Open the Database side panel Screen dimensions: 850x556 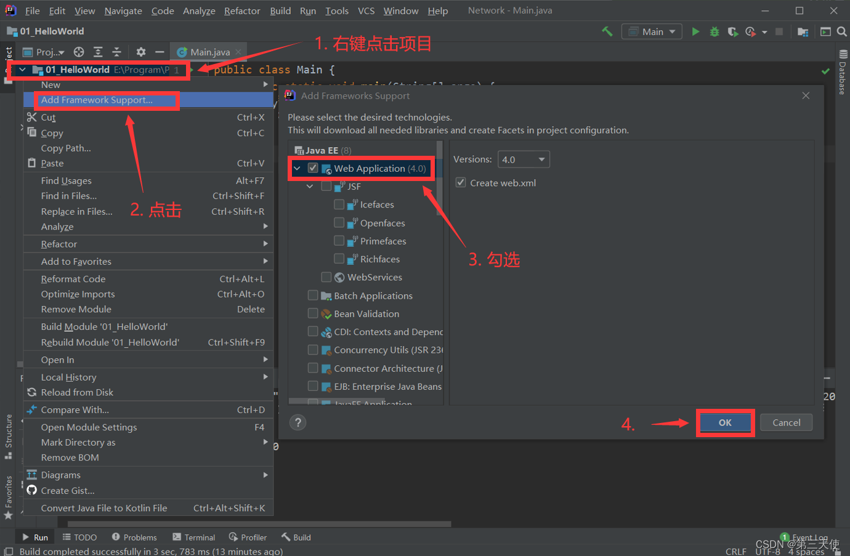[843, 73]
